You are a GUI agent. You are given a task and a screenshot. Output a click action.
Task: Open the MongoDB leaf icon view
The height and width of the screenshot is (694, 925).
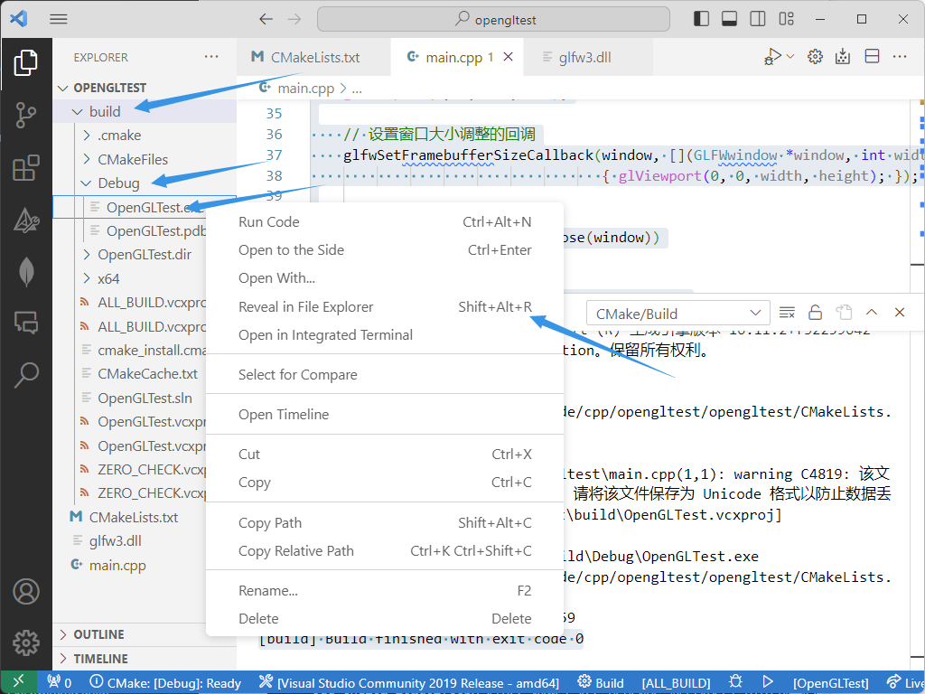[x=26, y=271]
